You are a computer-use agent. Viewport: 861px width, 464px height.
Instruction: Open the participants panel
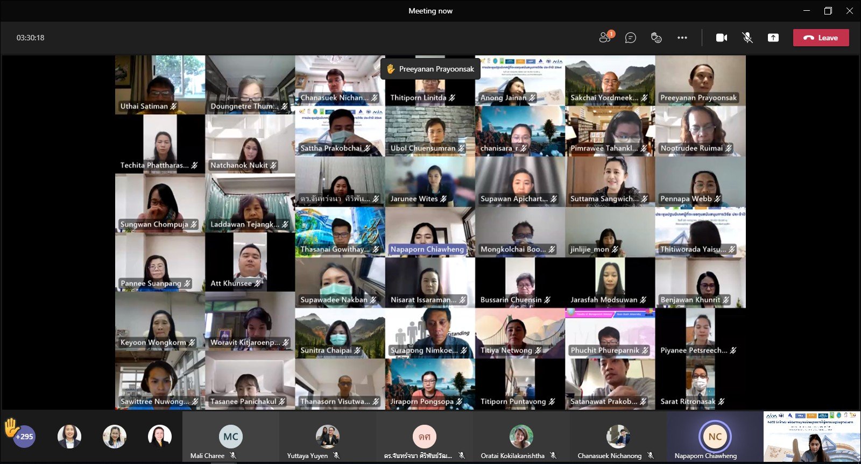(605, 38)
